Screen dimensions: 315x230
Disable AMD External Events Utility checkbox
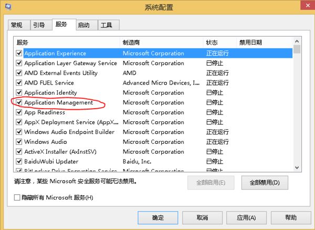tap(19, 73)
